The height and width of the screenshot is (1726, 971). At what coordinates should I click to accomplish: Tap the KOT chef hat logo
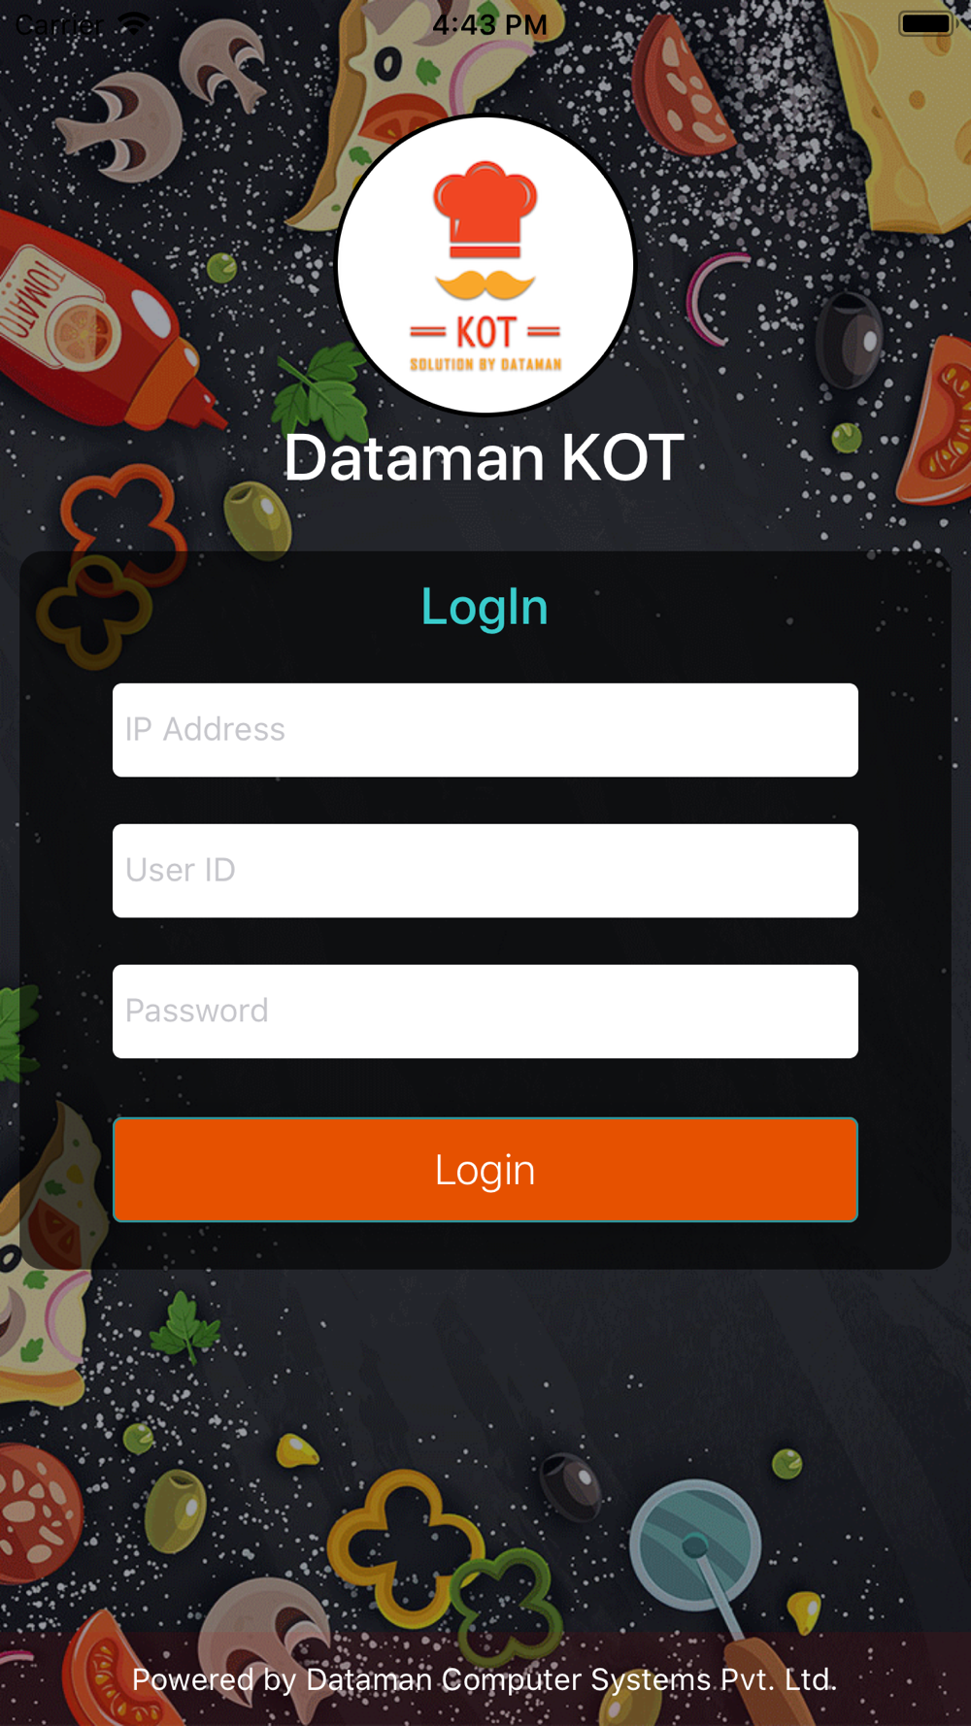pyautogui.click(x=485, y=264)
